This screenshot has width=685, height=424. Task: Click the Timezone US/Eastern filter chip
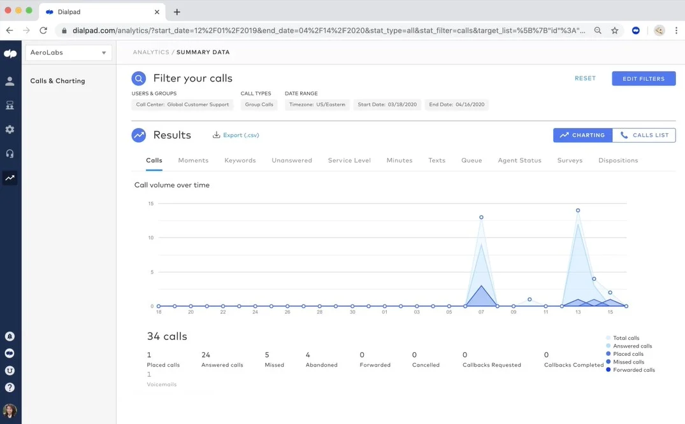pyautogui.click(x=317, y=105)
